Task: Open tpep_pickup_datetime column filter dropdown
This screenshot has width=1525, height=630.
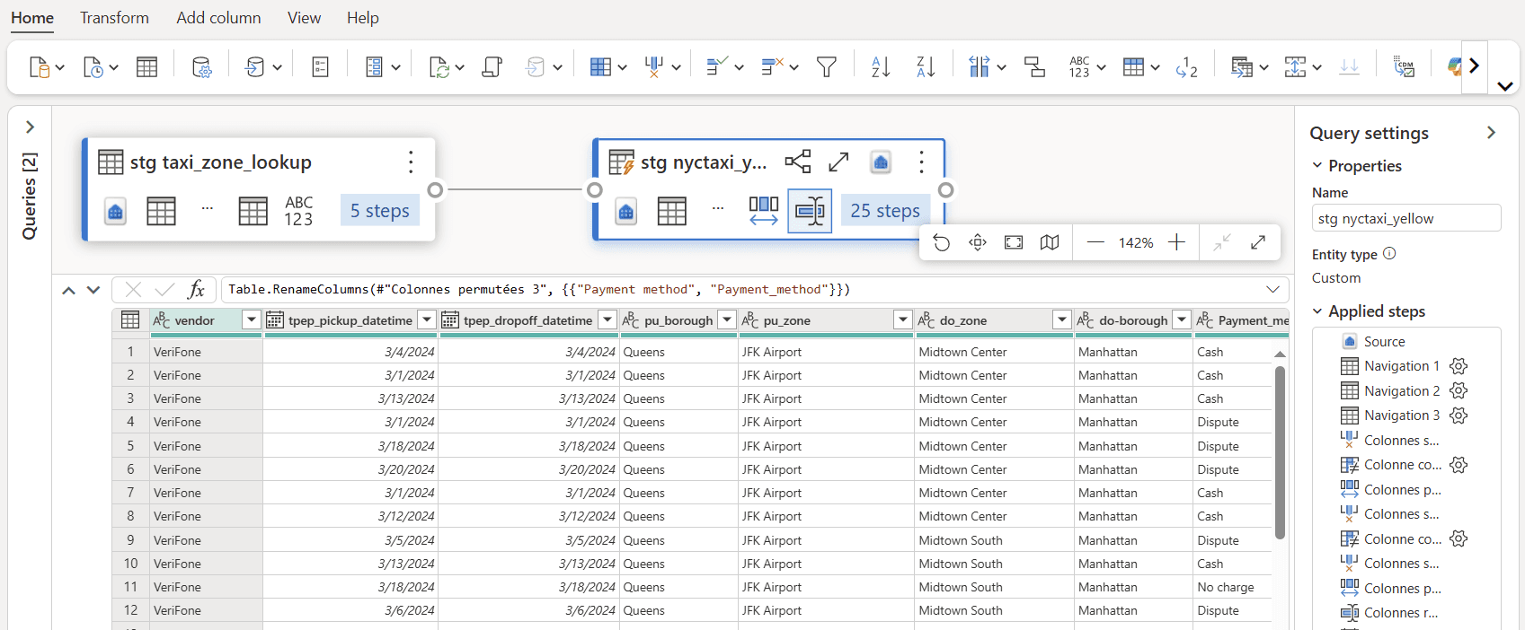Action: point(427,320)
